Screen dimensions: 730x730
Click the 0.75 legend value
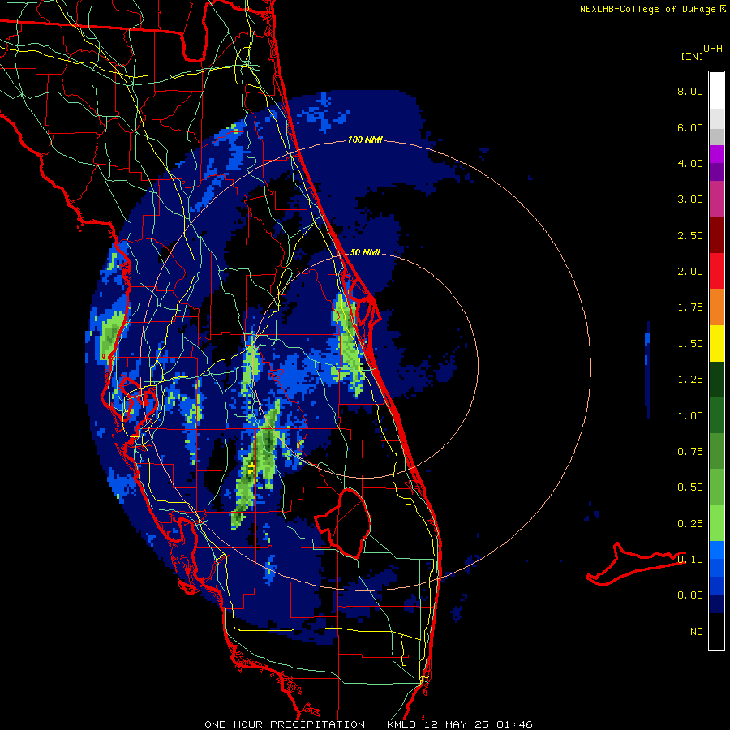(x=690, y=452)
